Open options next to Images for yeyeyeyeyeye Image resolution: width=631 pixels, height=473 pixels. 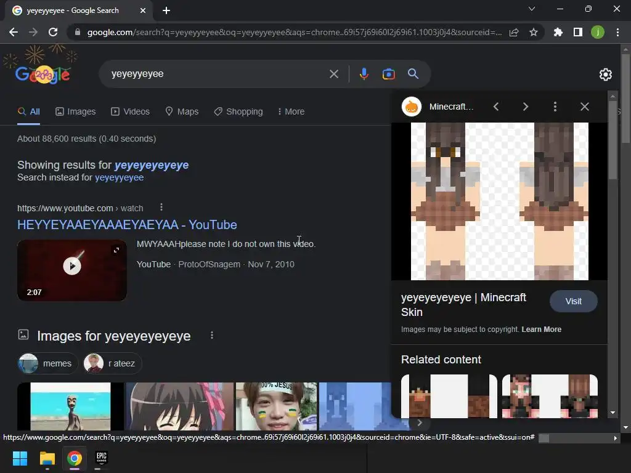[212, 335]
